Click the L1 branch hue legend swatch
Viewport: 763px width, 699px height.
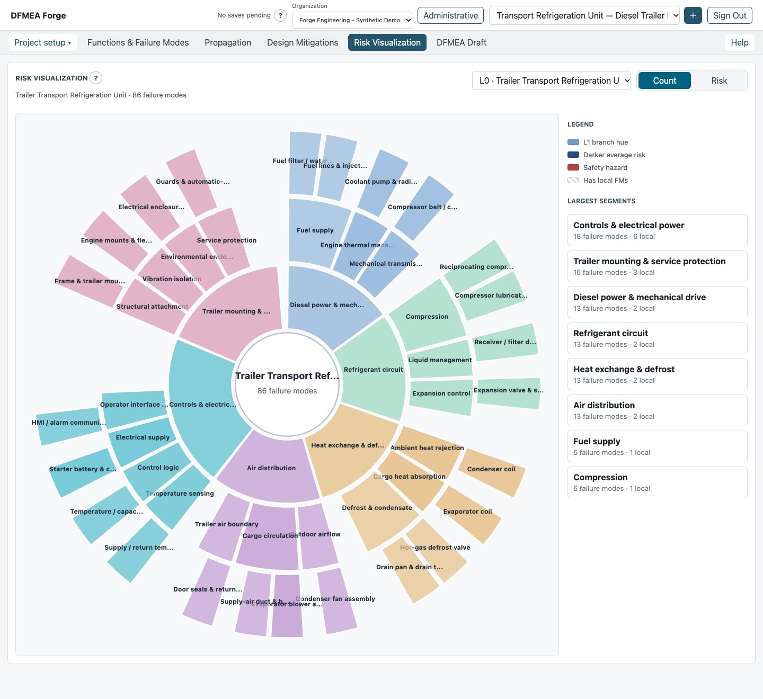(573, 142)
